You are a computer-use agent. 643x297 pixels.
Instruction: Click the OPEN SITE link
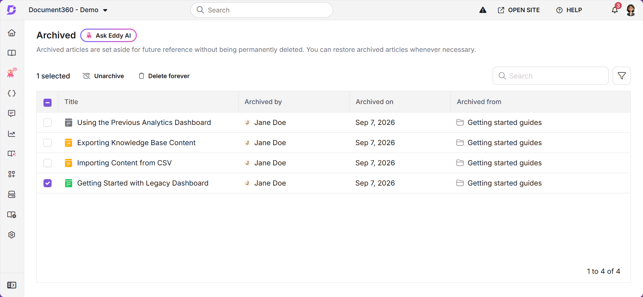[x=519, y=10]
